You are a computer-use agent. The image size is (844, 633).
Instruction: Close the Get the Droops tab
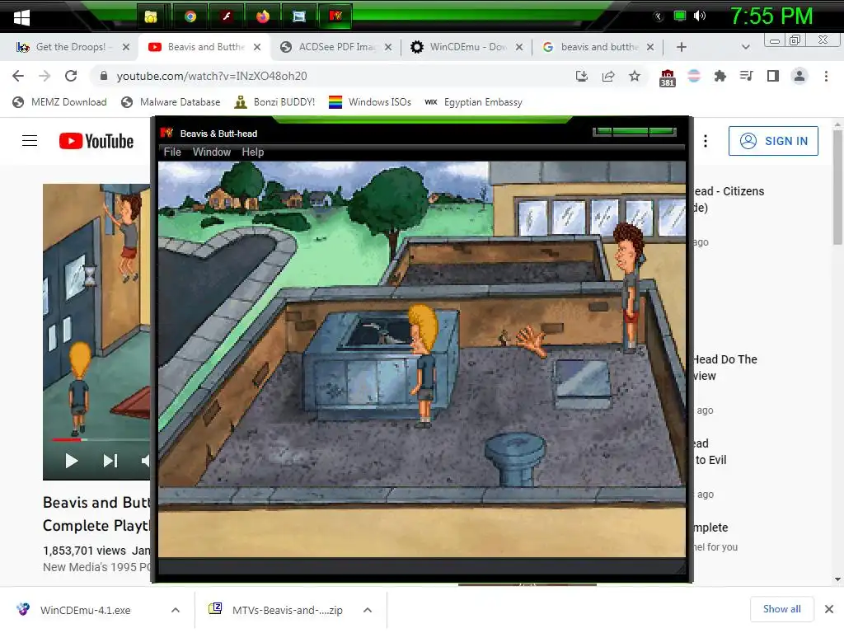click(126, 47)
